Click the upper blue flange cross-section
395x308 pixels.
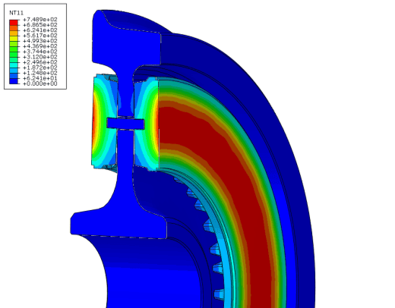tap(126, 38)
